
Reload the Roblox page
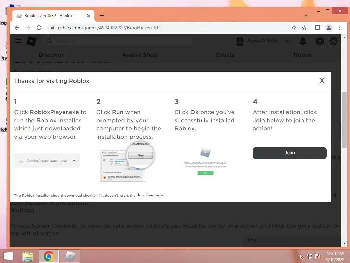(39, 28)
